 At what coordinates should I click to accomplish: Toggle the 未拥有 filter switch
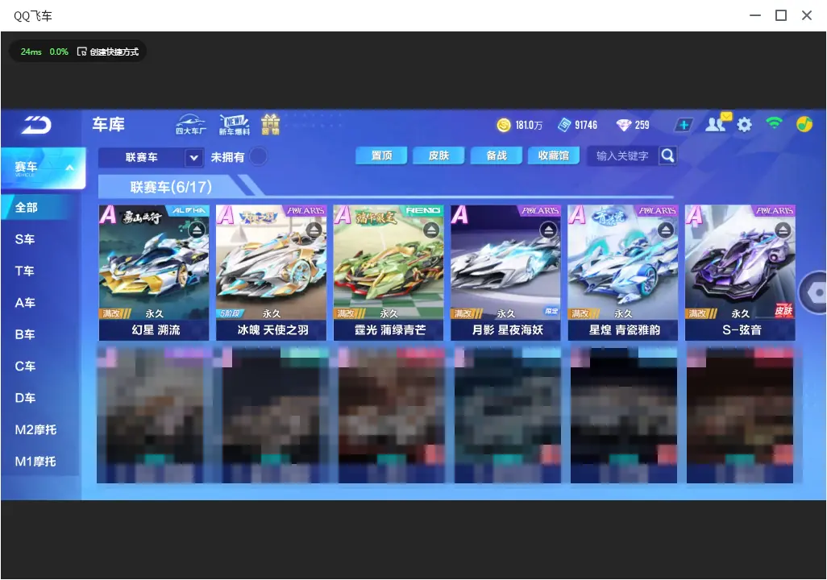tap(258, 156)
